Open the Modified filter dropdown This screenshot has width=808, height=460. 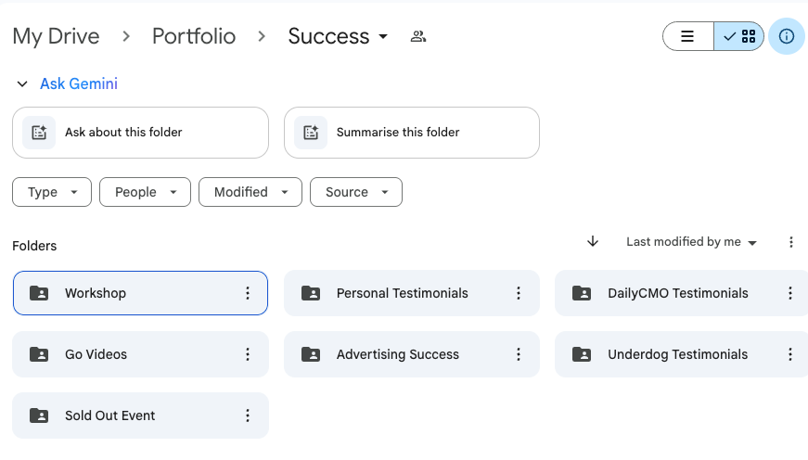click(x=250, y=192)
